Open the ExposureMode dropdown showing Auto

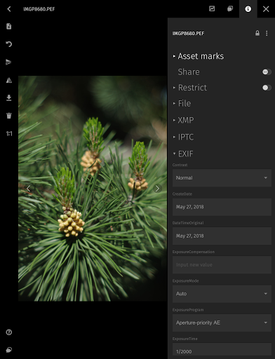tap(222, 294)
